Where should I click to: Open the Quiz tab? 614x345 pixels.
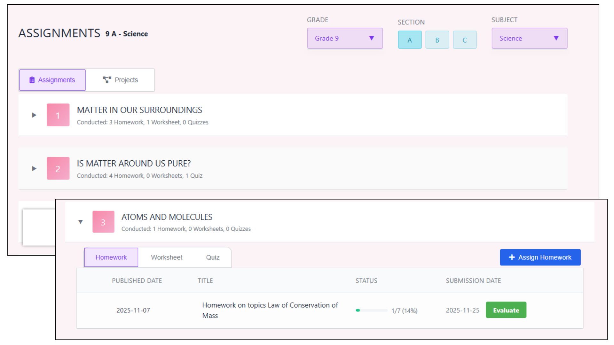click(213, 257)
